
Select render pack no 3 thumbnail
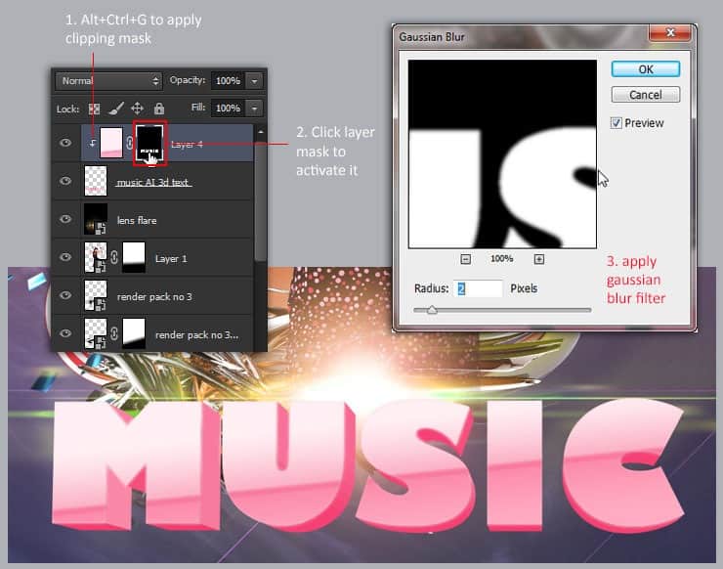(96, 295)
